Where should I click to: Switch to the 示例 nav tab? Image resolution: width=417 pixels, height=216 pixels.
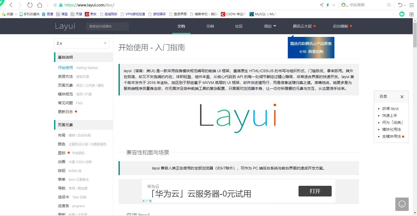[210, 26]
